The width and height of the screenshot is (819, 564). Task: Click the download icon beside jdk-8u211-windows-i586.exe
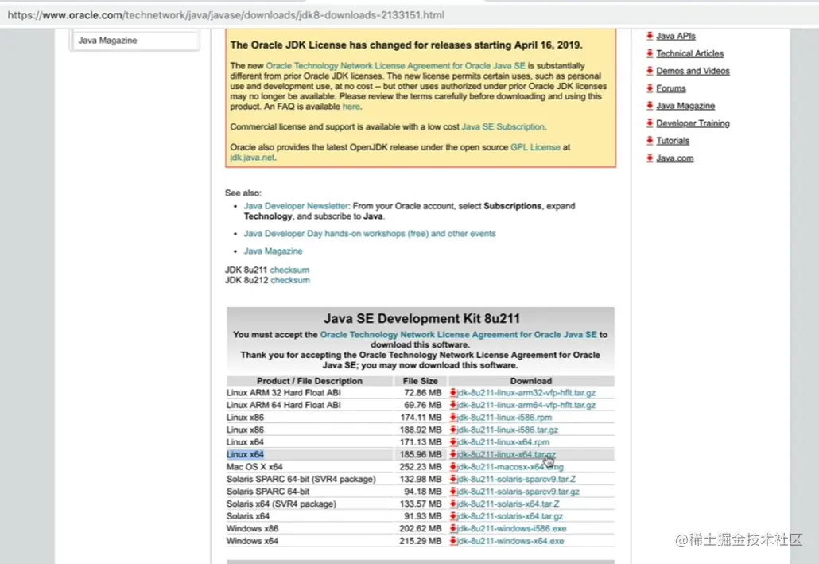453,528
